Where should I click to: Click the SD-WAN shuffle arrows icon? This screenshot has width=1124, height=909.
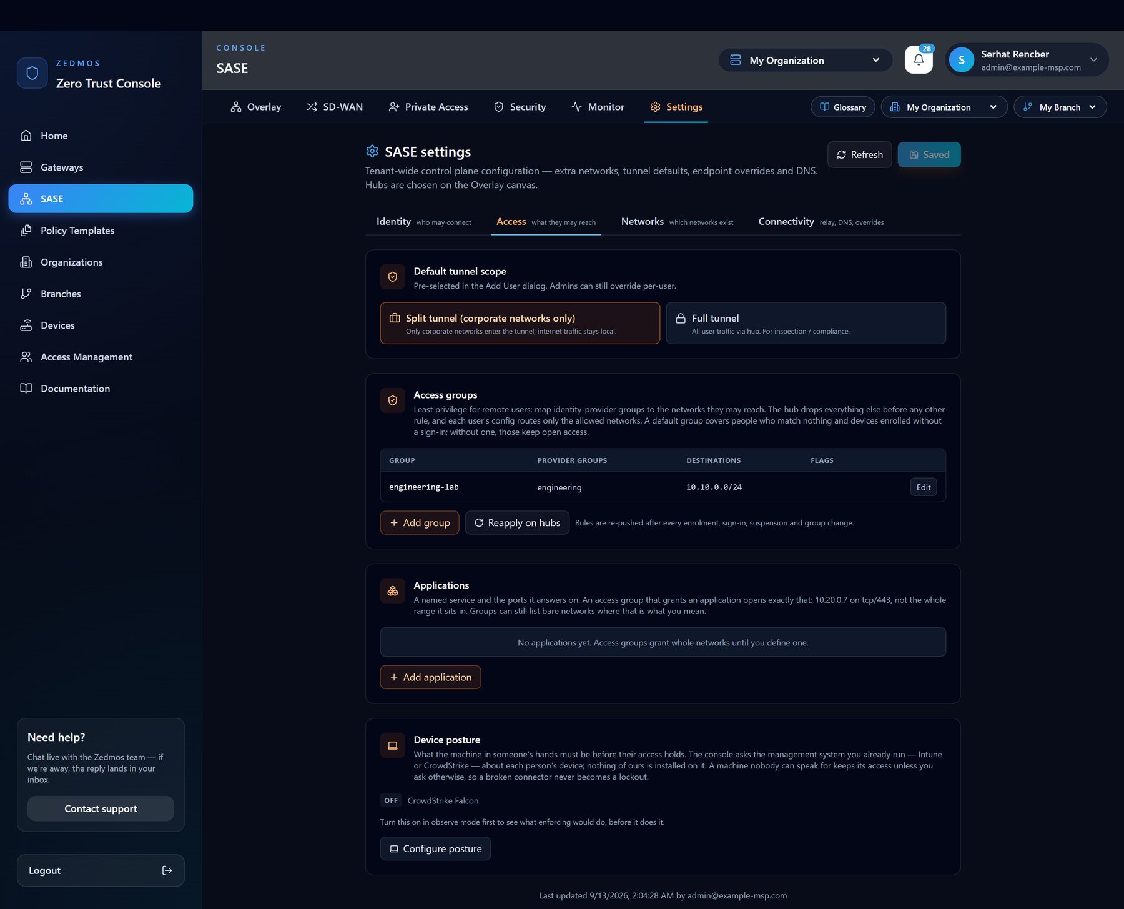coord(312,107)
